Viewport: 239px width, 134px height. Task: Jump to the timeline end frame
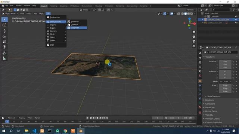tap(107, 118)
